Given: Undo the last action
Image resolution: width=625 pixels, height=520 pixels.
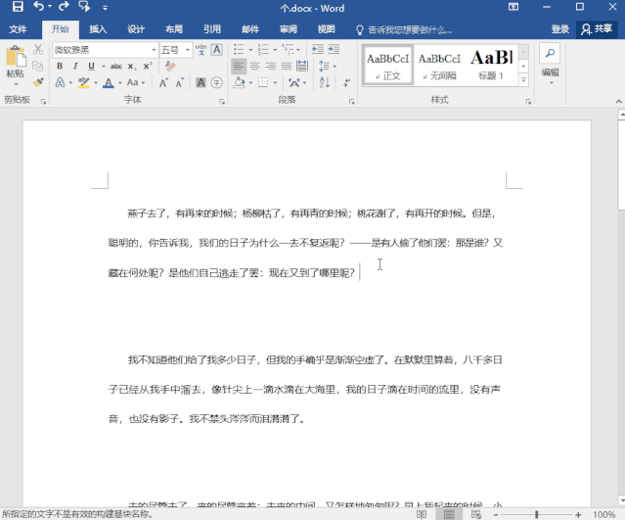Looking at the screenshot, I should coord(39,7).
